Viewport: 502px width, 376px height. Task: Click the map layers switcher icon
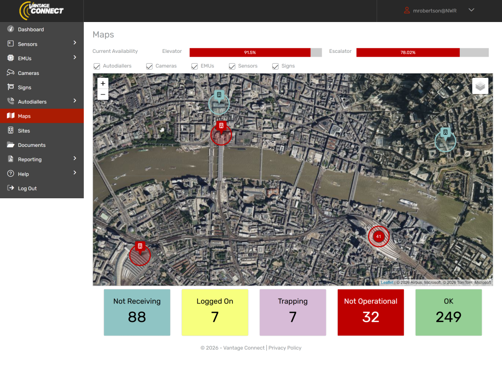[x=480, y=86]
